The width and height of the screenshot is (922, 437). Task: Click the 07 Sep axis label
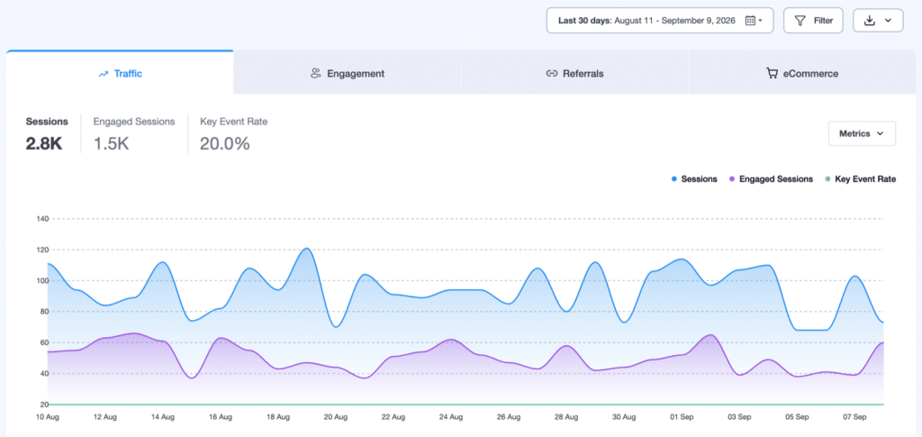pyautogui.click(x=854, y=416)
